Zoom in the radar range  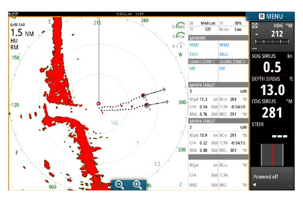(137, 185)
